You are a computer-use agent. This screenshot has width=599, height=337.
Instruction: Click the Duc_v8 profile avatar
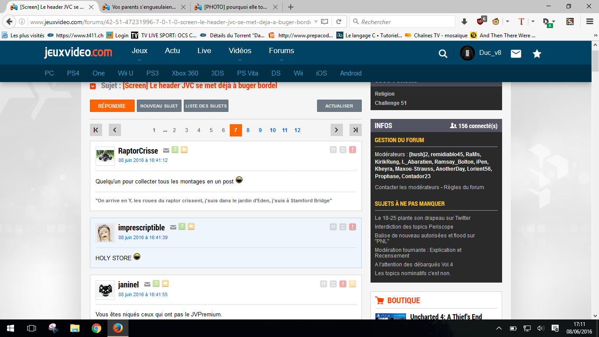pyautogui.click(x=467, y=53)
